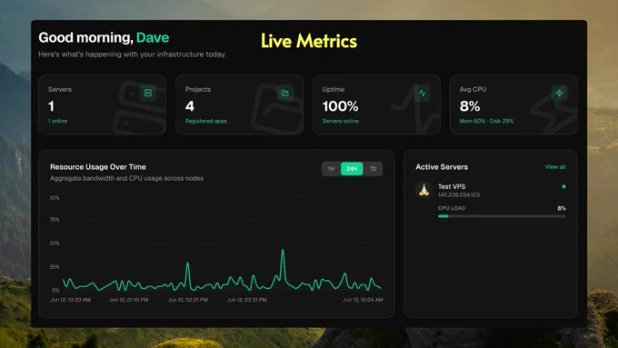
Task: Click 'Jun 12, 03:31 PM' axis label
Action: [246, 300]
